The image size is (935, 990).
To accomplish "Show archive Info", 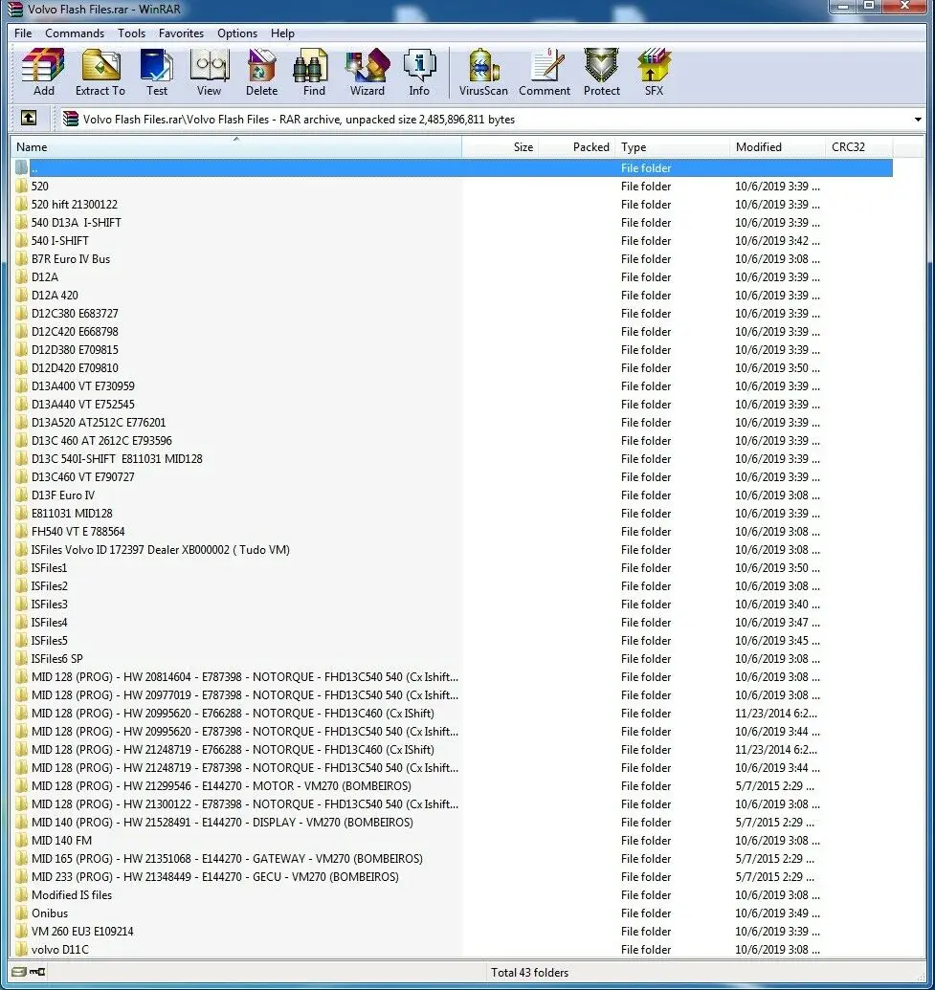I will [x=419, y=72].
